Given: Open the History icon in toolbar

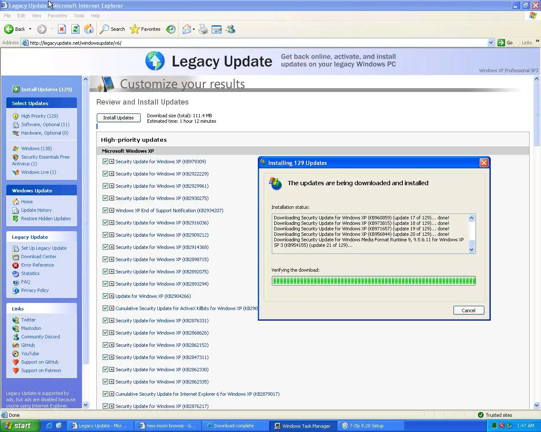Looking at the screenshot, I should (171, 29).
